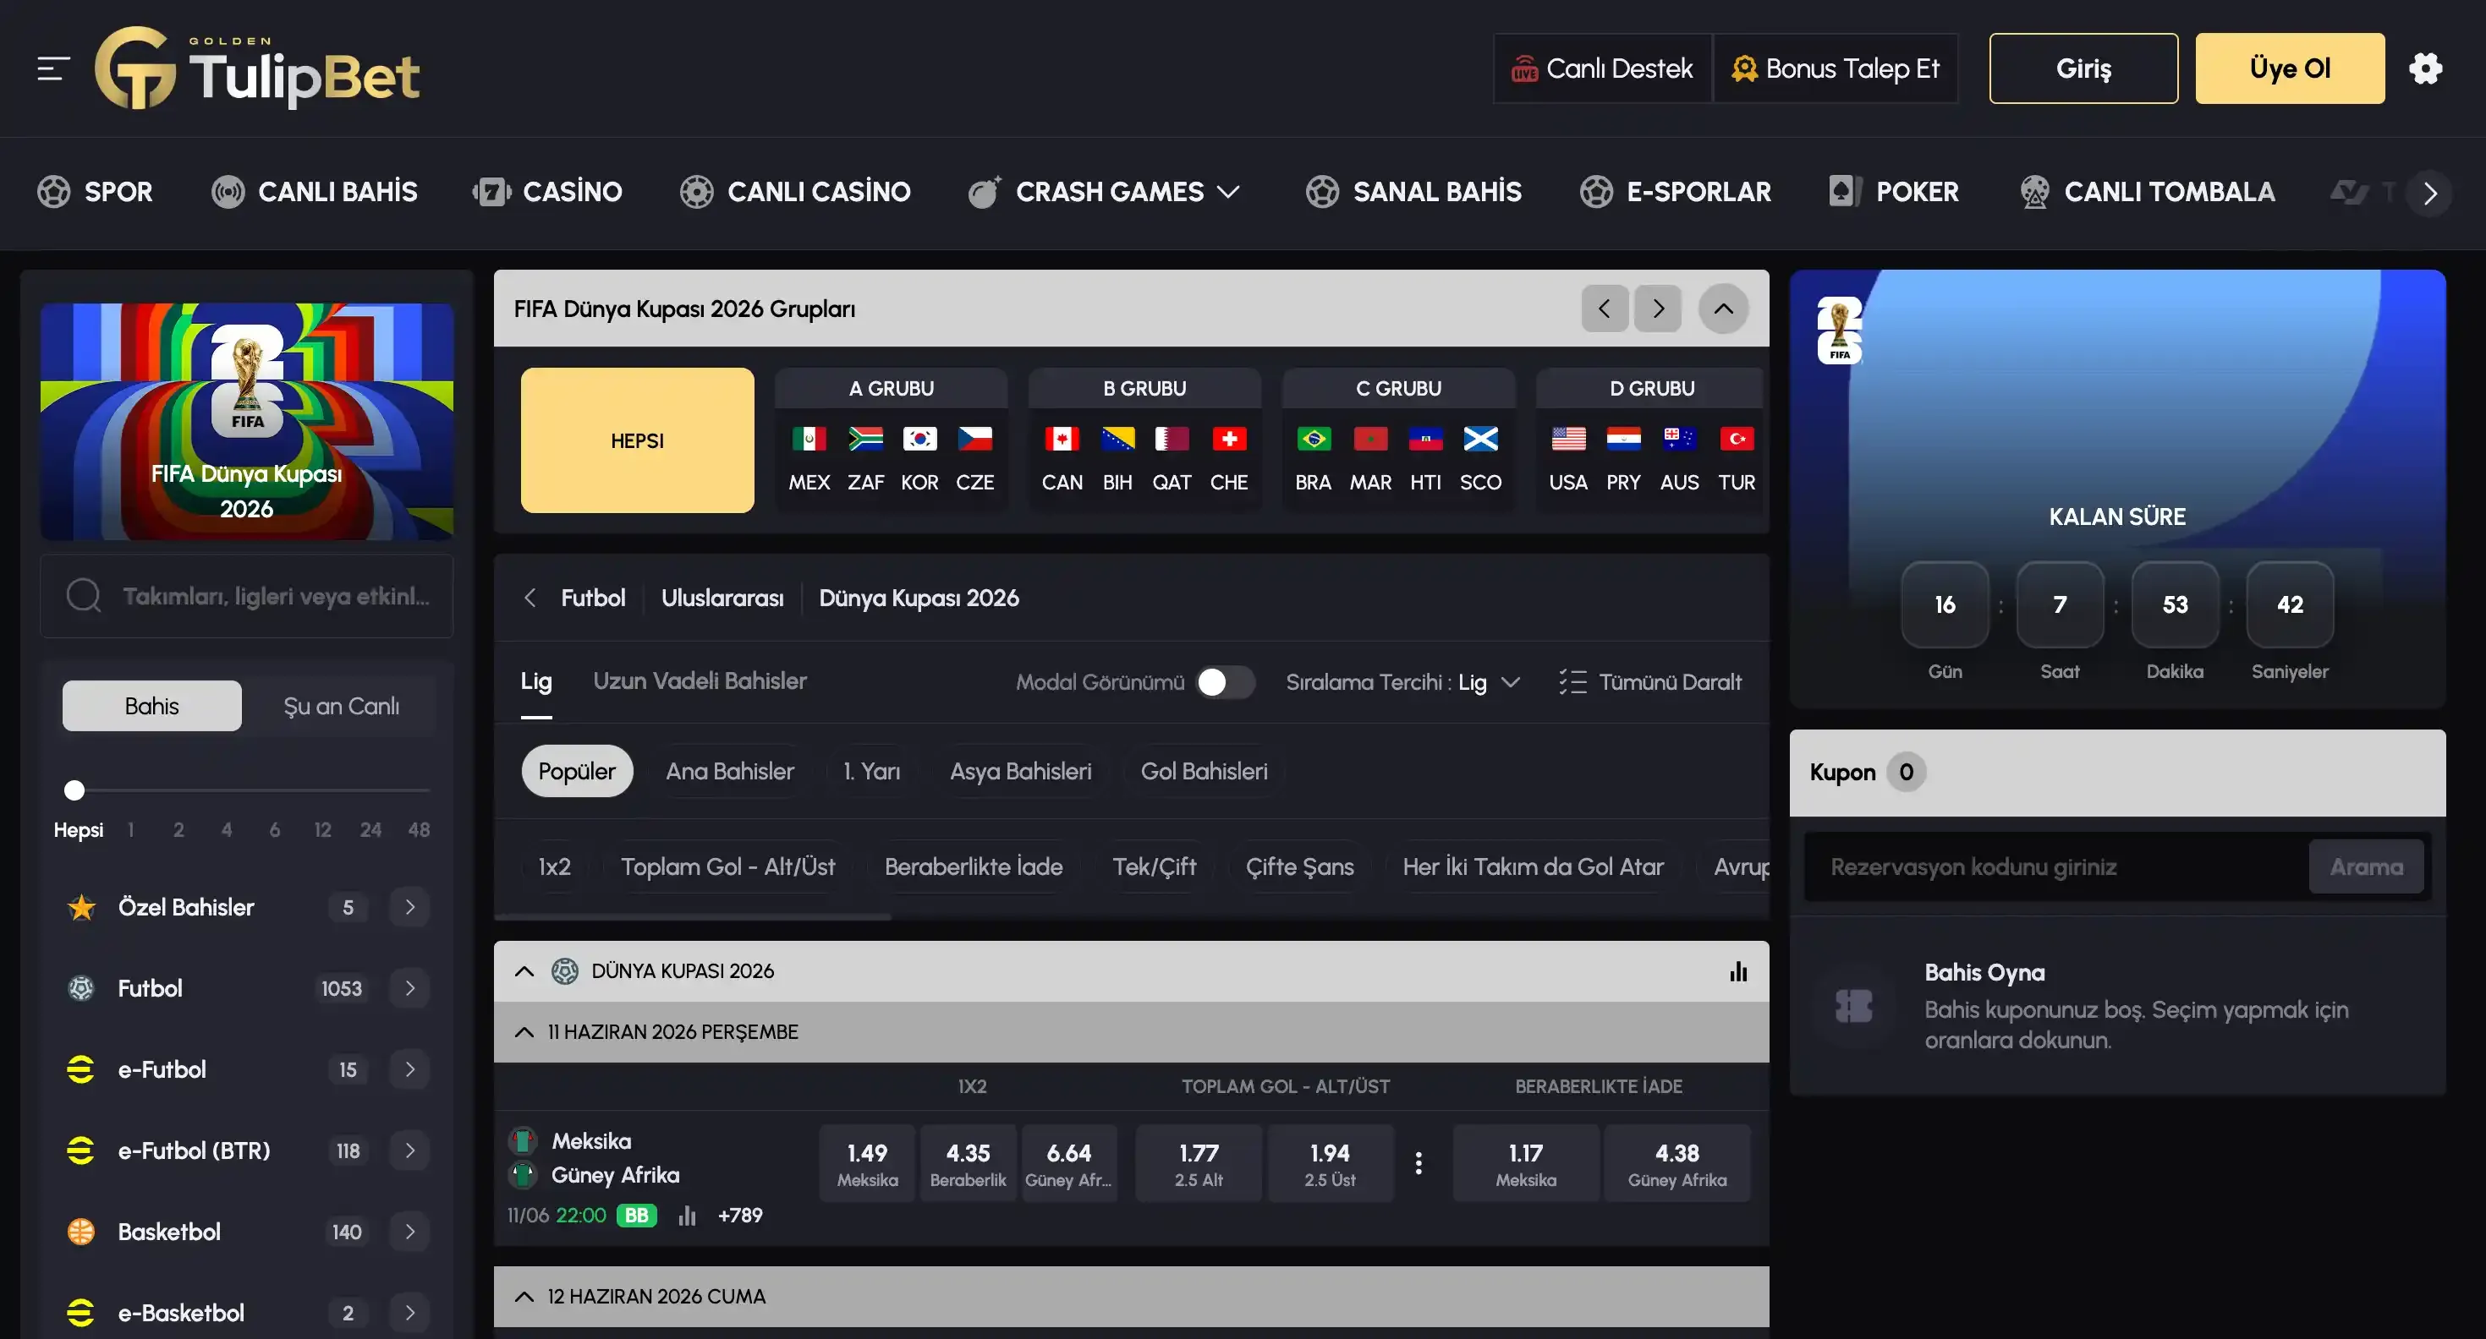Image resolution: width=2486 pixels, height=1339 pixels.
Task: Open the Sıralama Tercihi Lig dropdown
Action: click(1403, 682)
